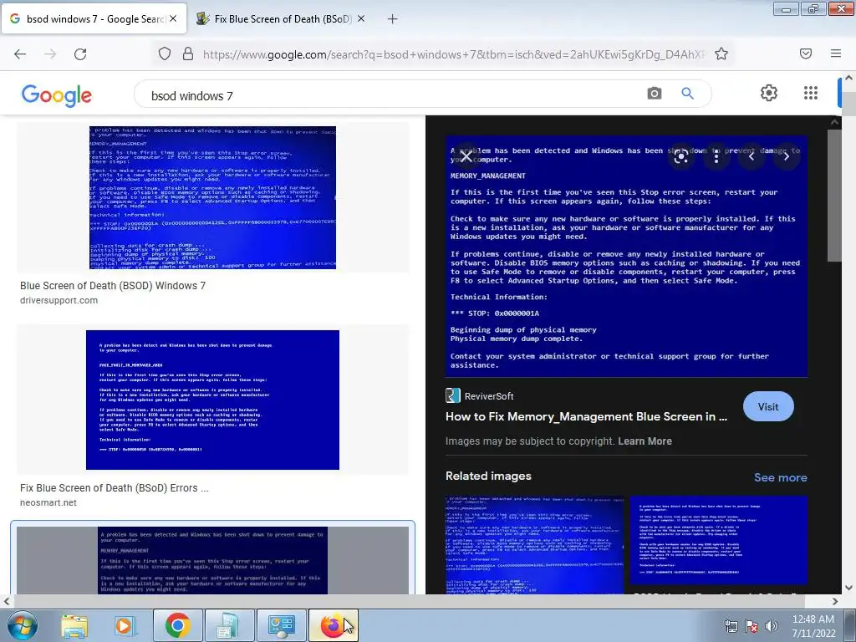Click the forward navigation arrow

tap(50, 53)
